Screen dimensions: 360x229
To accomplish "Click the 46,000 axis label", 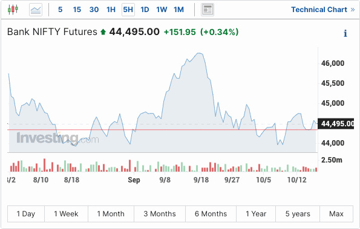I will point(333,63).
